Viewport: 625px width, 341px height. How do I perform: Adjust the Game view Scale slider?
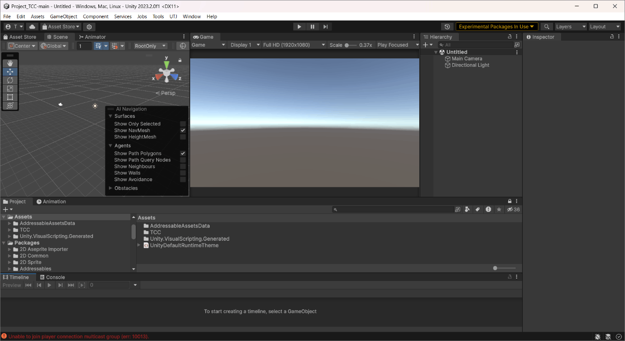pyautogui.click(x=350, y=45)
